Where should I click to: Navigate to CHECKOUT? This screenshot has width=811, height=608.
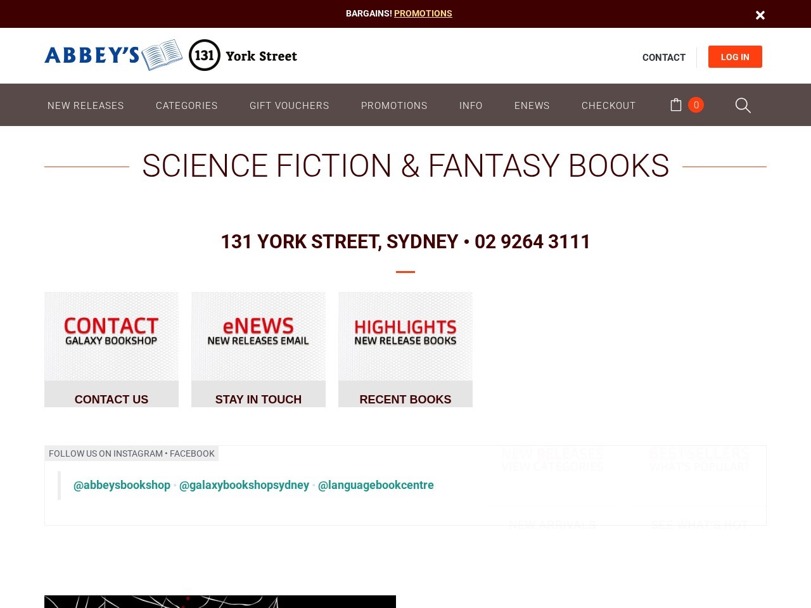click(x=608, y=105)
